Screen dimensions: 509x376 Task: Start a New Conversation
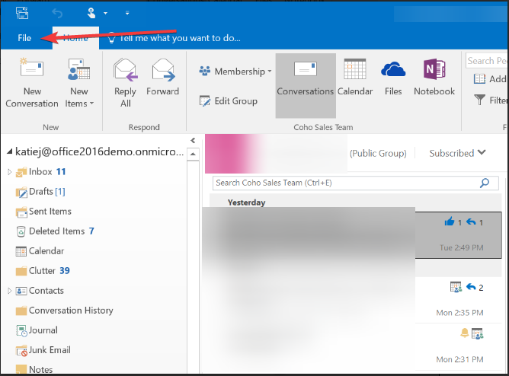tap(32, 83)
